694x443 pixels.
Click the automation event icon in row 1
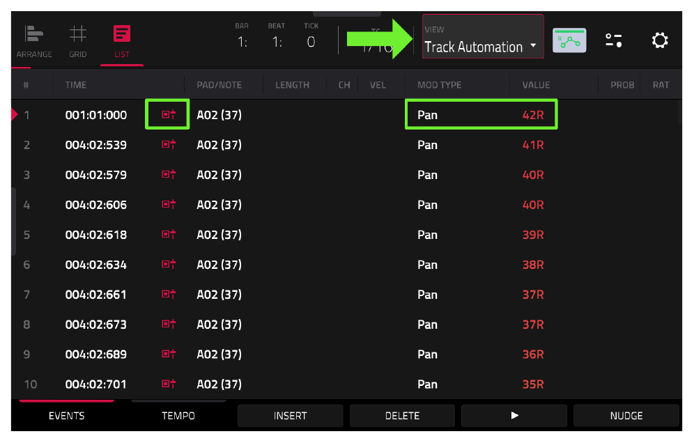tap(169, 115)
